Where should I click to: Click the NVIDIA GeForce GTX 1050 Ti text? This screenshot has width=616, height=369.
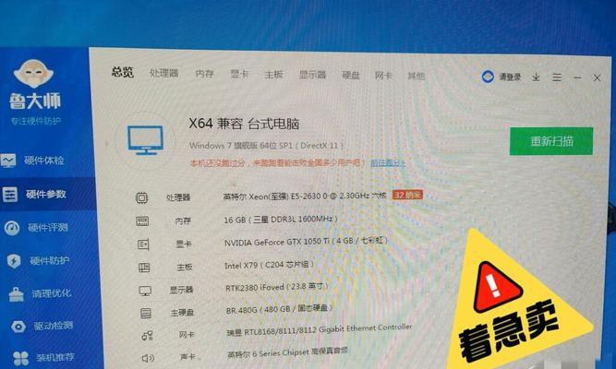306,242
